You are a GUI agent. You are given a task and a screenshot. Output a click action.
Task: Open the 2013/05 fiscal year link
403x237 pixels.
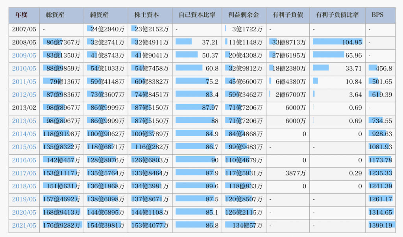pos(24,121)
